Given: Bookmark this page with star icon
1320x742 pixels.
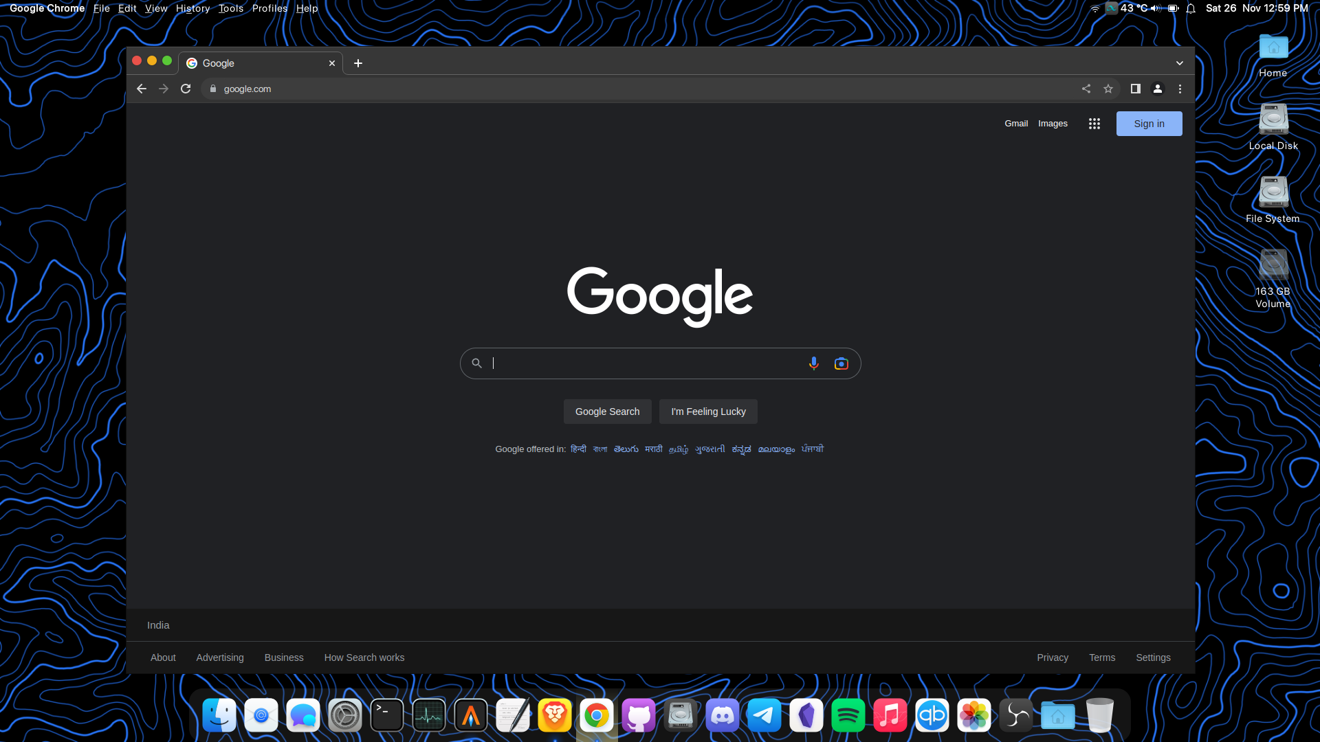Looking at the screenshot, I should (1108, 89).
